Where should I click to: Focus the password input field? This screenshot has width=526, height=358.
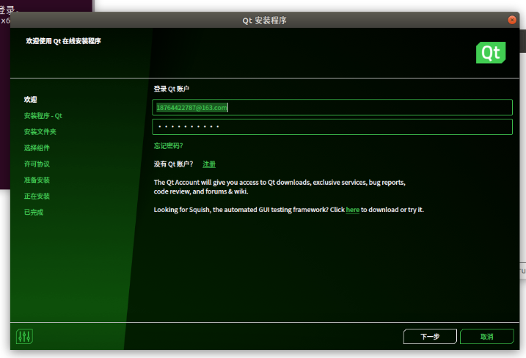pyautogui.click(x=332, y=127)
